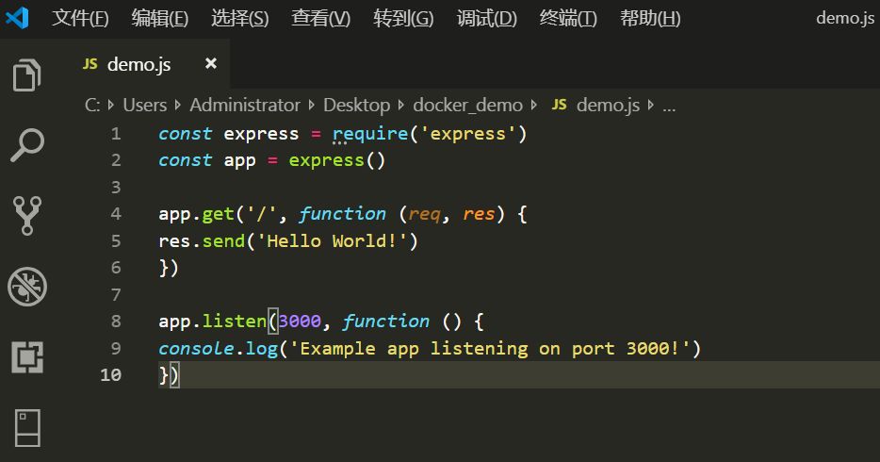Open the Search view icon
880x462 pixels.
(x=27, y=144)
